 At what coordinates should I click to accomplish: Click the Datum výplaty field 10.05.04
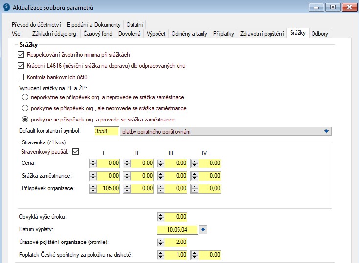[x=177, y=230]
